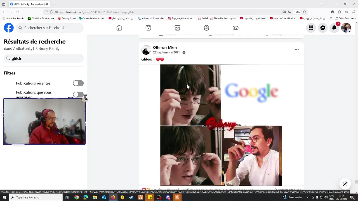The image size is (358, 201).
Task: Open Microsoft Edge from the taskbar
Action: tap(86, 197)
